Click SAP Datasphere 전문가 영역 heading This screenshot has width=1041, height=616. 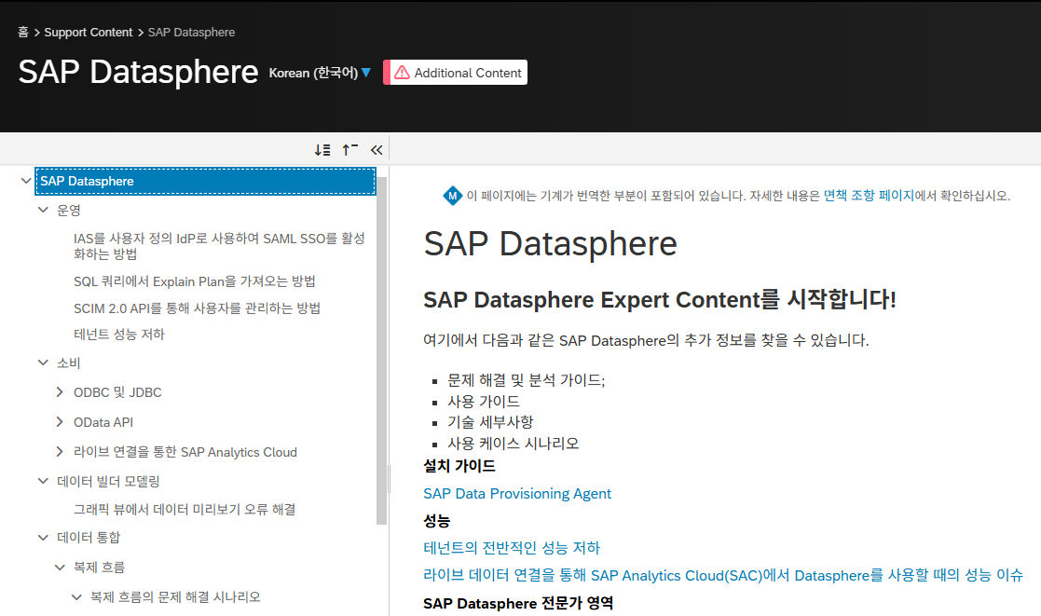518,603
